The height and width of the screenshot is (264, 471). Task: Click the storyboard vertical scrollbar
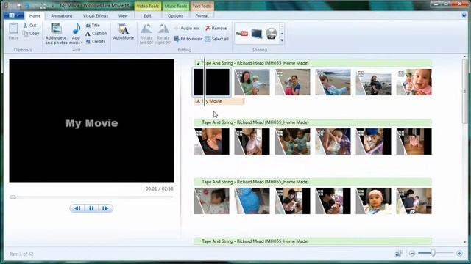(464, 91)
